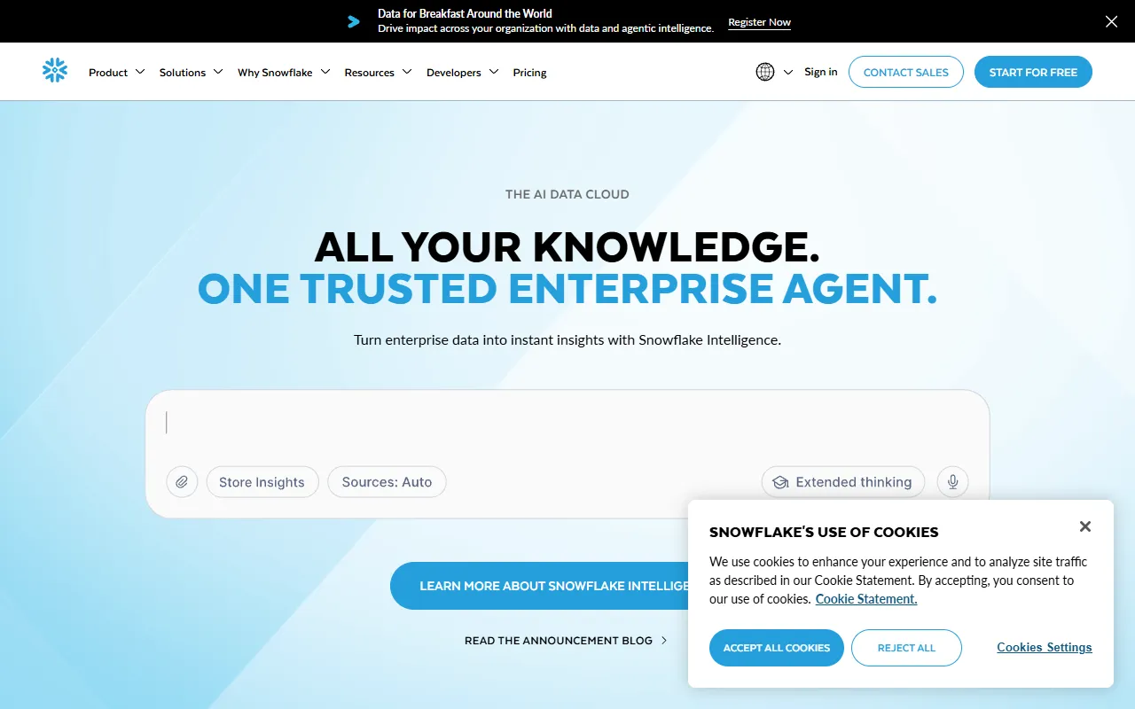The width and height of the screenshot is (1135, 709).
Task: Expand the Solutions dropdown
Action: tap(191, 73)
